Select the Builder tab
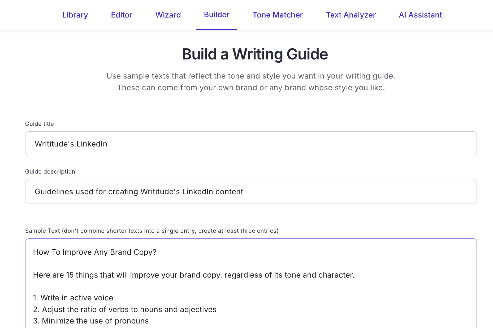493x328 pixels. tap(217, 15)
